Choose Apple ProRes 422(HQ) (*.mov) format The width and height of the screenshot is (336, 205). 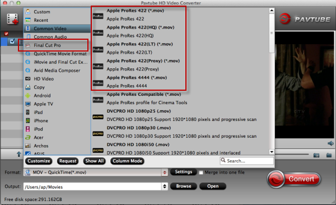point(141,27)
